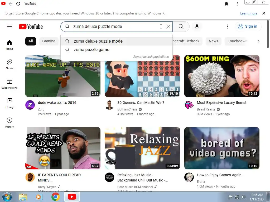Start voice search with microphone
The height and width of the screenshot is (202, 270).
197,27
